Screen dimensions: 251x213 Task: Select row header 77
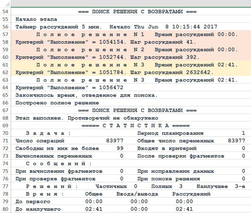[5, 186]
